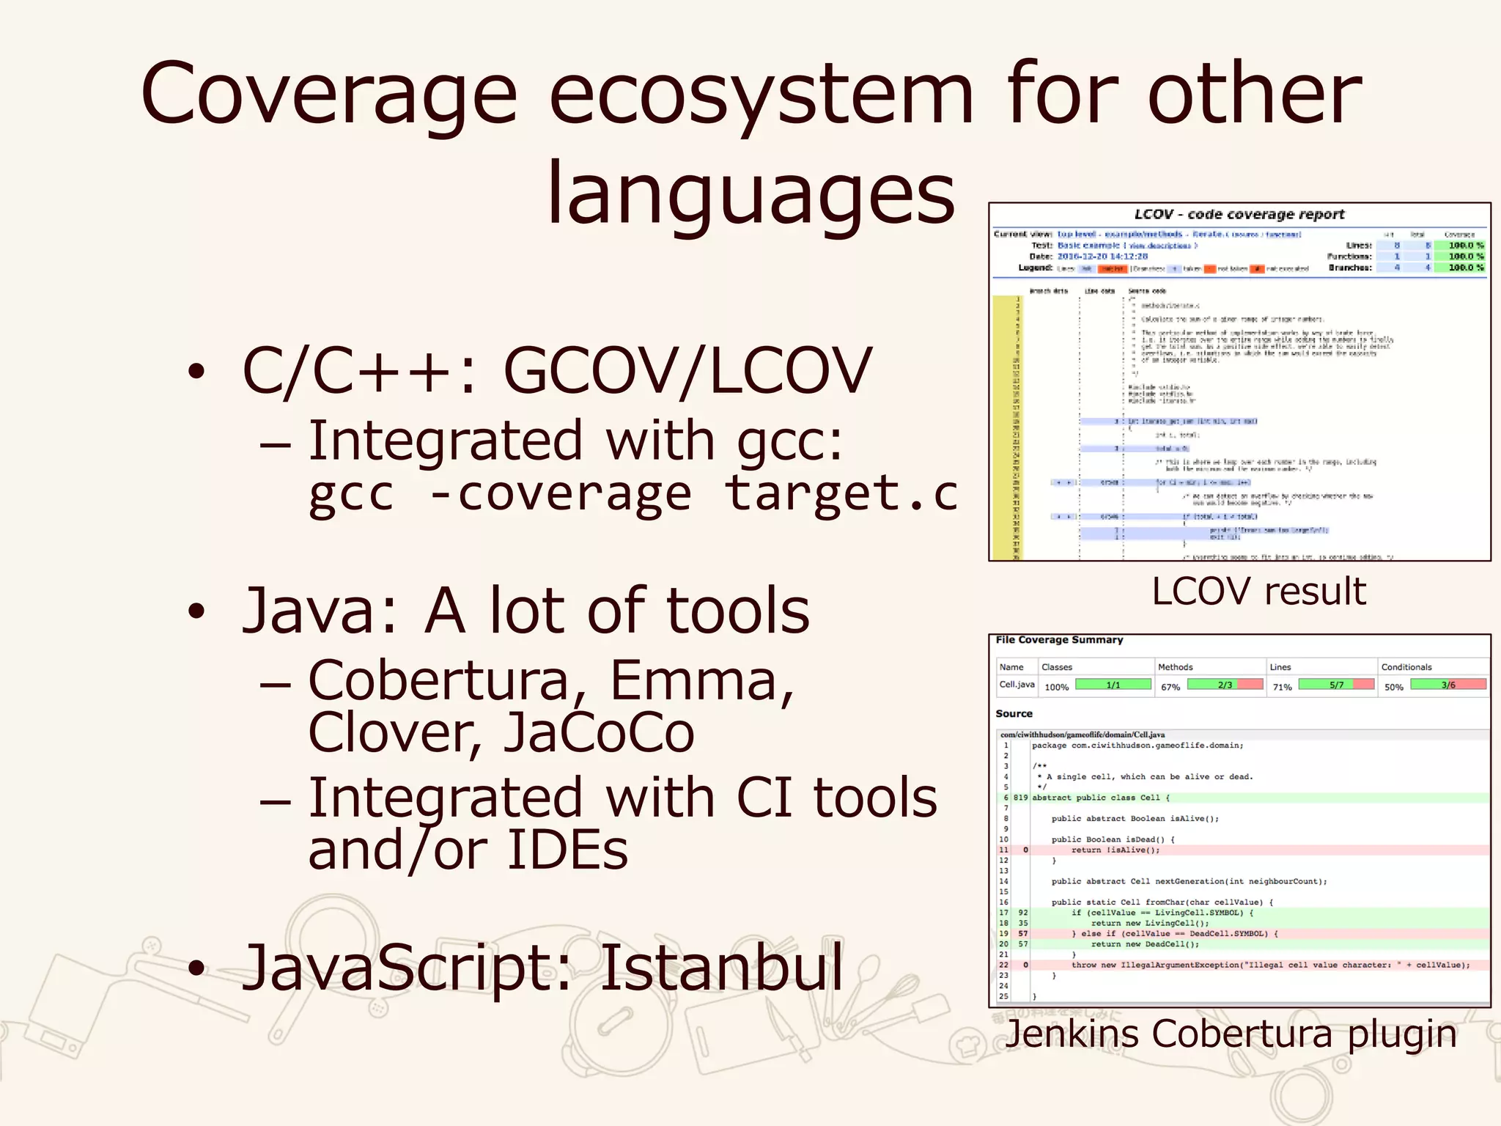This screenshot has width=1501, height=1126.
Task: Click the 'Basic example' test link
Action: point(1088,246)
